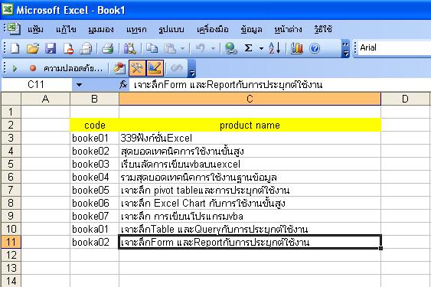The height and width of the screenshot is (287, 431).
Task: Open the Name Box dropdown arrow
Action: [79, 85]
